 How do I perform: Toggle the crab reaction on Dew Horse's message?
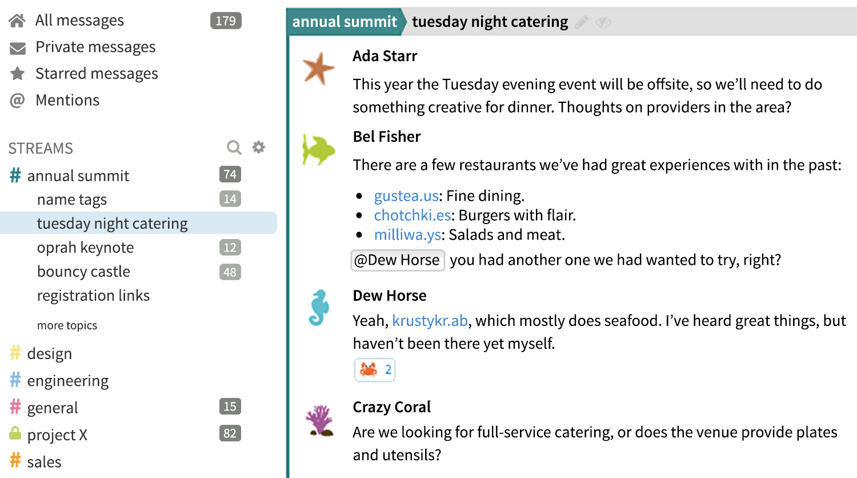click(x=374, y=369)
